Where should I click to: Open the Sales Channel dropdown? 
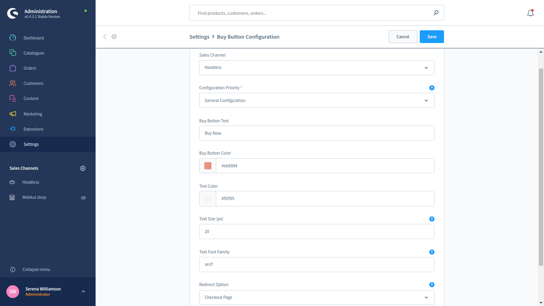317,68
